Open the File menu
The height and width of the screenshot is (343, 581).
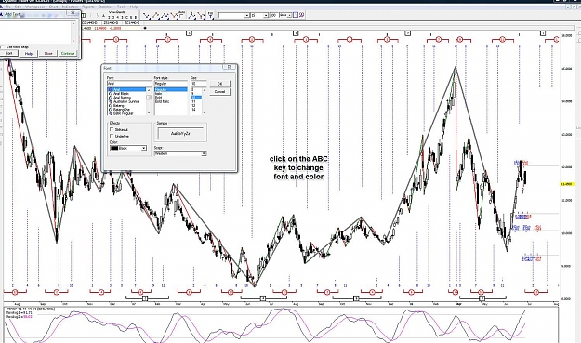[x=7, y=7]
